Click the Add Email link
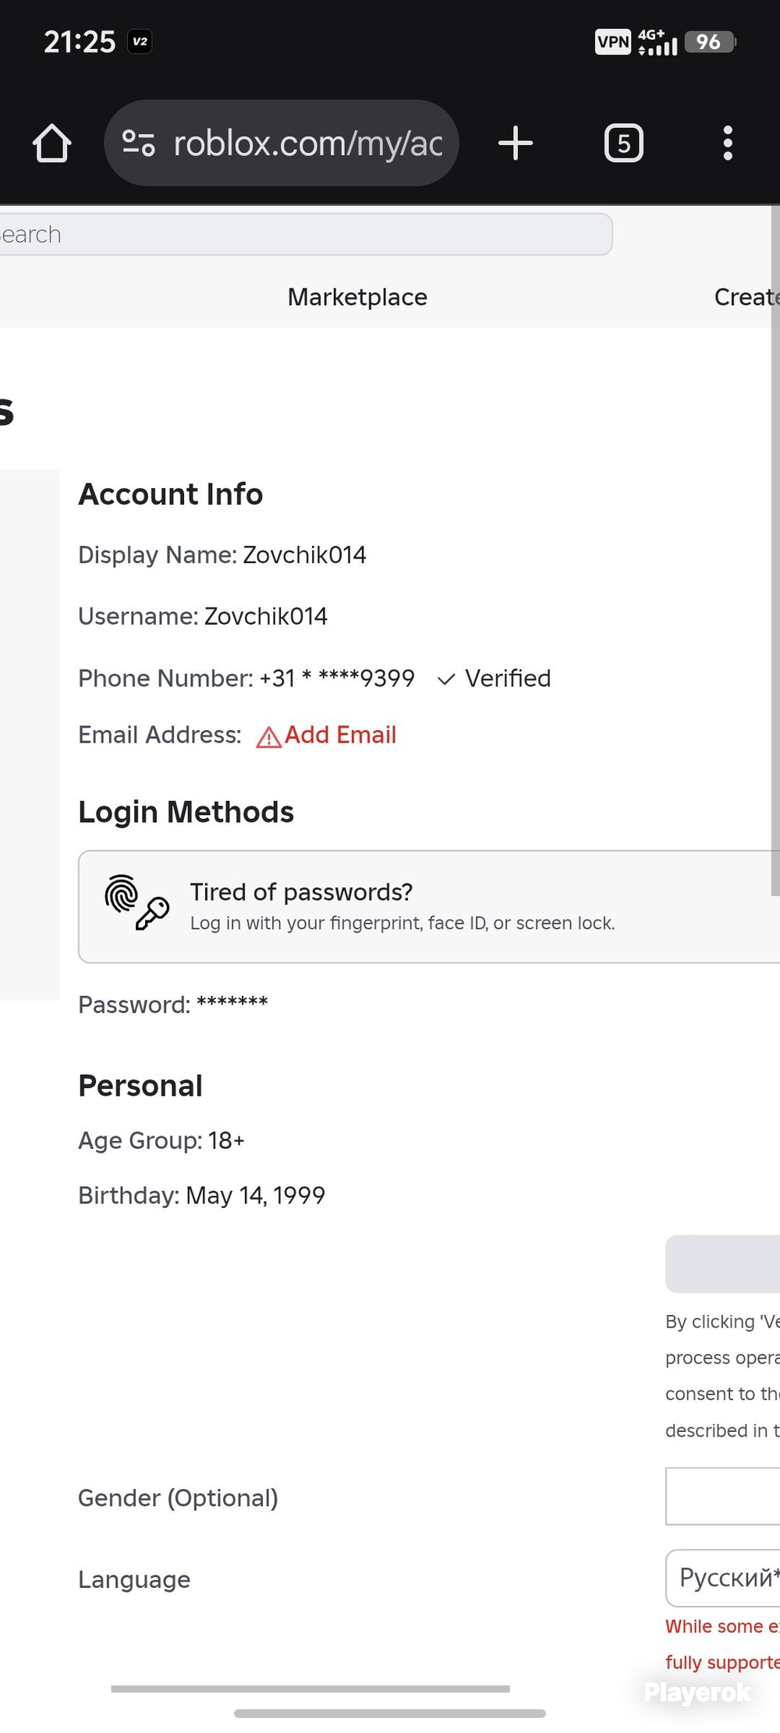780x1733 pixels. [x=340, y=735]
